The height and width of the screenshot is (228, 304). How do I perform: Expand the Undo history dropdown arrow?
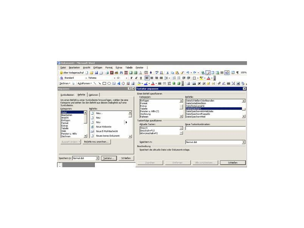191,73
